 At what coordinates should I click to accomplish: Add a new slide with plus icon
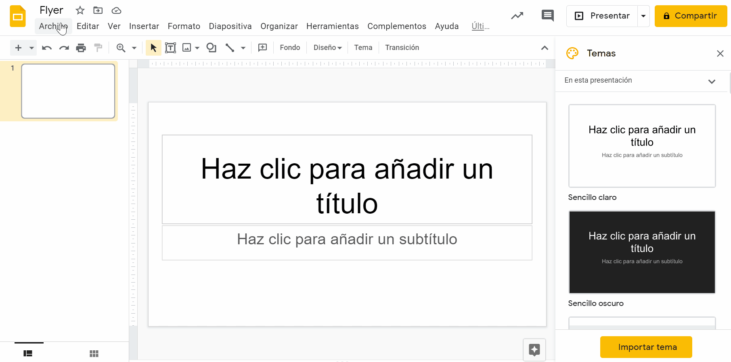(x=18, y=48)
